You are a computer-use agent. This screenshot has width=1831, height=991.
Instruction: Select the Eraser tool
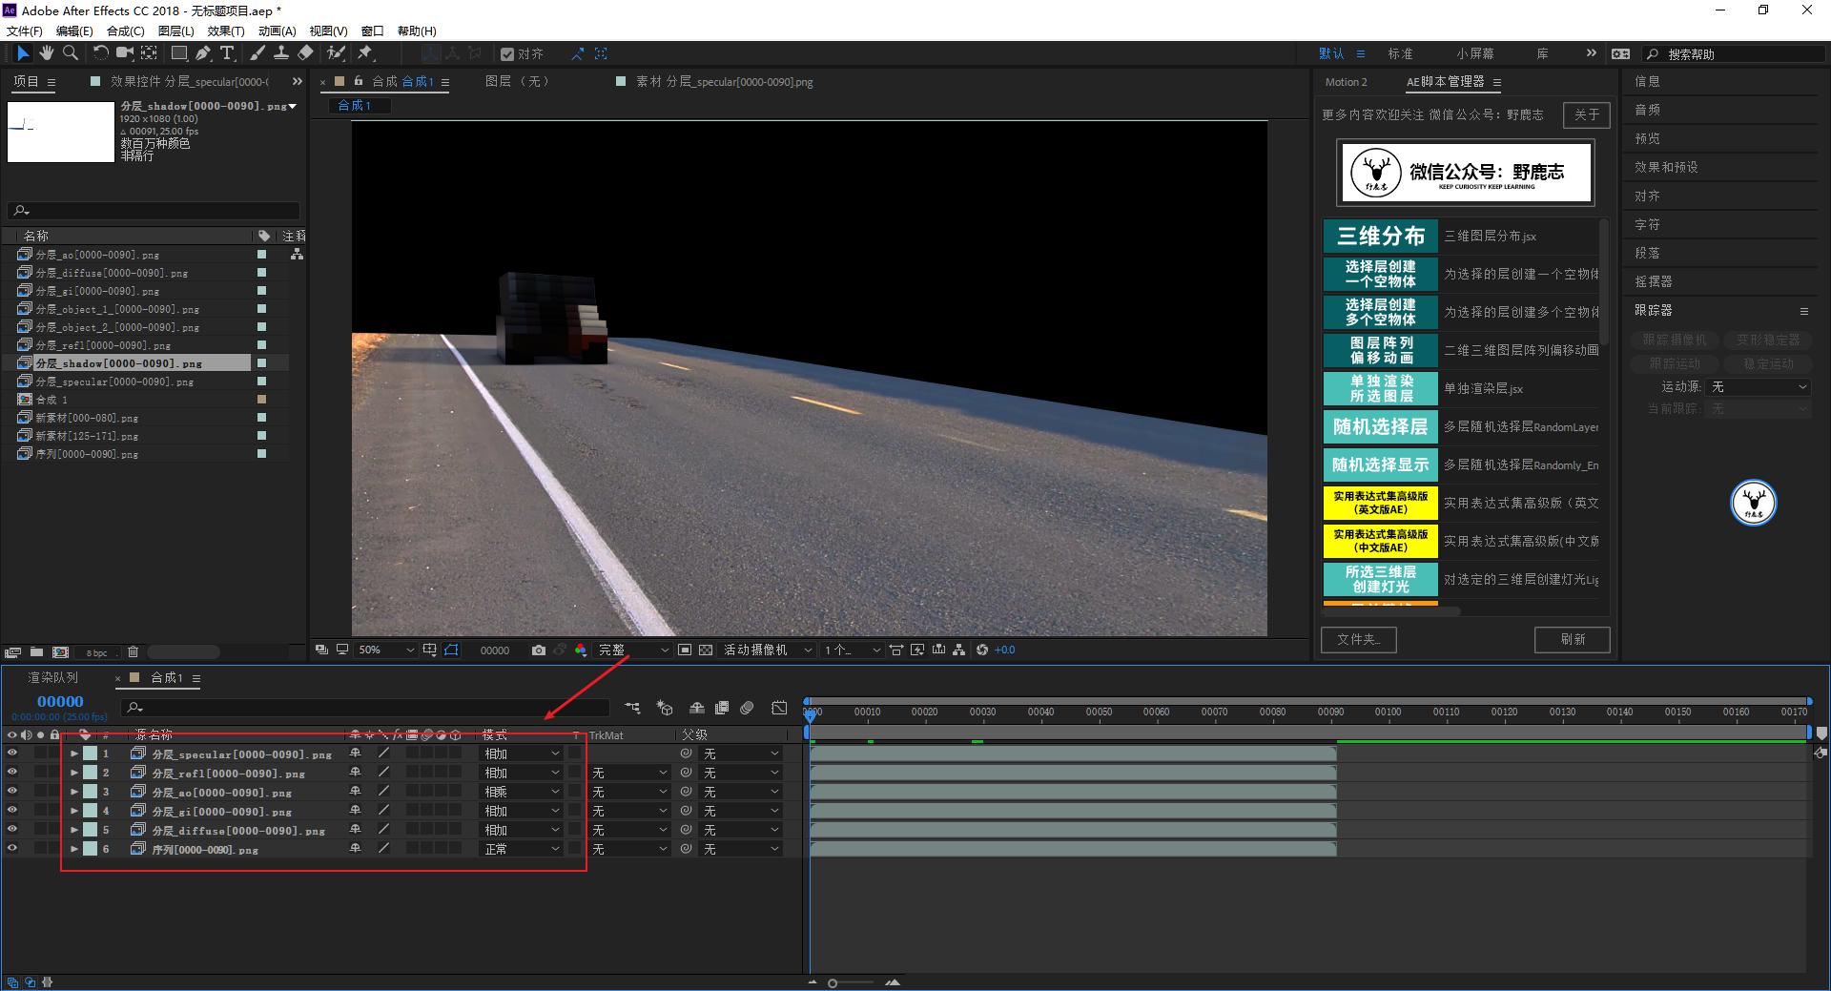point(305,53)
